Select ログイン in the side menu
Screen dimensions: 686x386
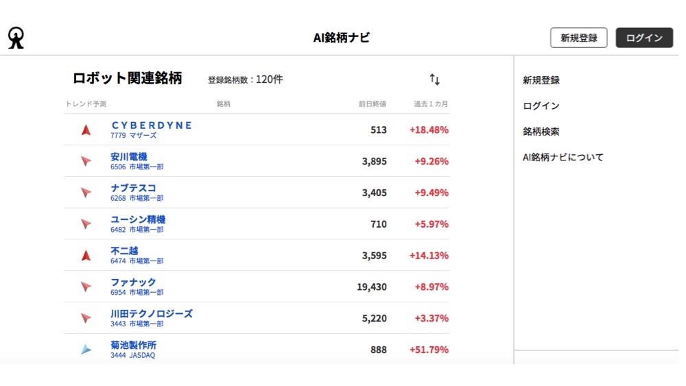click(x=541, y=106)
